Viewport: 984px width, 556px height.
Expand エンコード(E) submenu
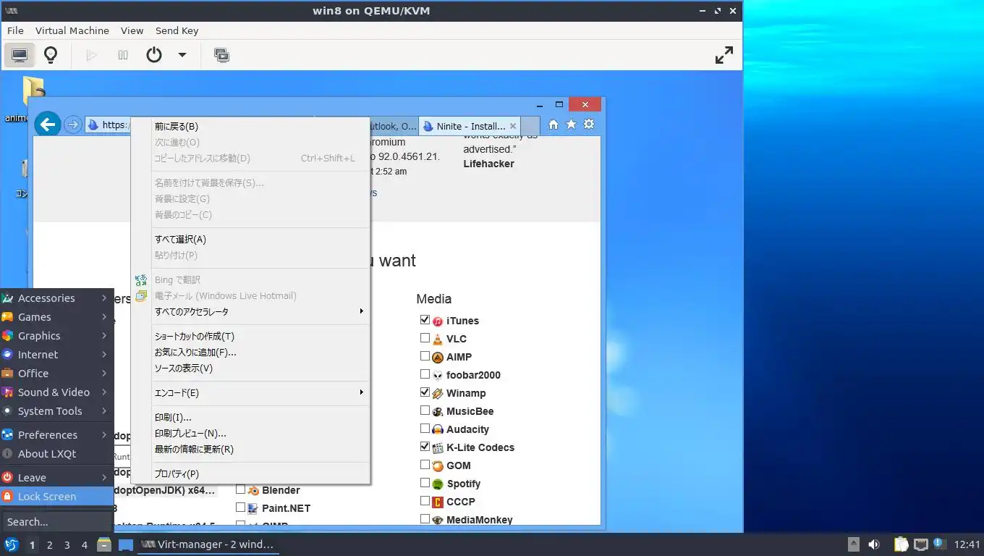(x=250, y=393)
